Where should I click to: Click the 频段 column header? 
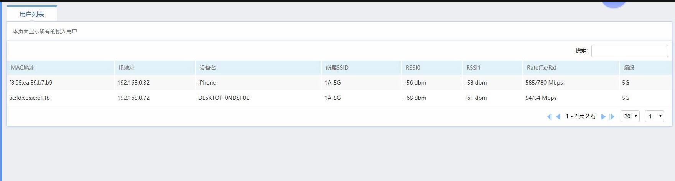point(629,68)
